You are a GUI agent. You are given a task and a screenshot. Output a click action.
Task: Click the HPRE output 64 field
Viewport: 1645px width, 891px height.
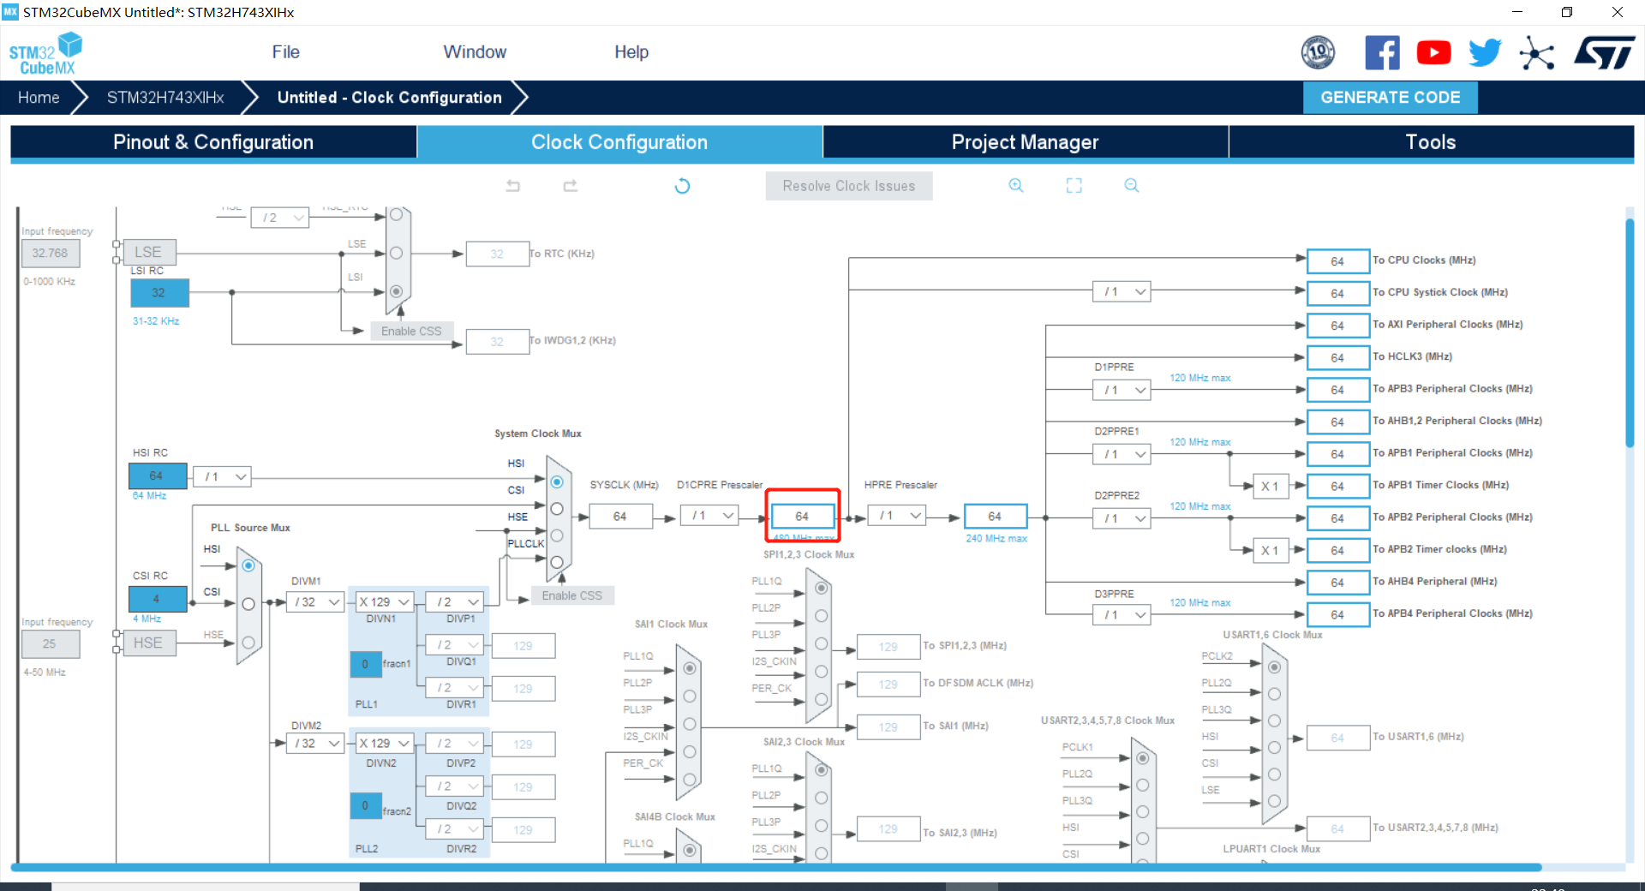click(995, 516)
